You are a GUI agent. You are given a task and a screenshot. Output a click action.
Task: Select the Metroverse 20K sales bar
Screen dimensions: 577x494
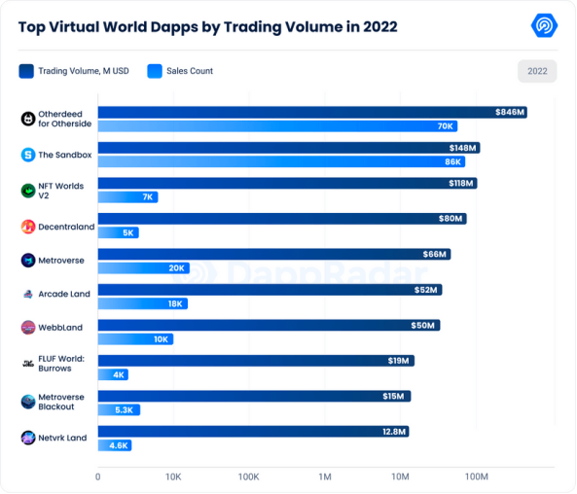[x=143, y=268]
